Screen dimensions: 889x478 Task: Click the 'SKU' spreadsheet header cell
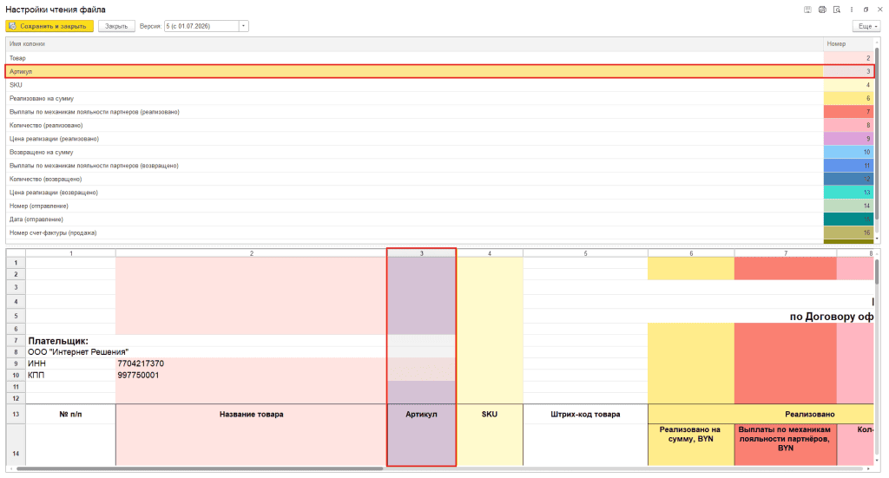(x=490, y=414)
